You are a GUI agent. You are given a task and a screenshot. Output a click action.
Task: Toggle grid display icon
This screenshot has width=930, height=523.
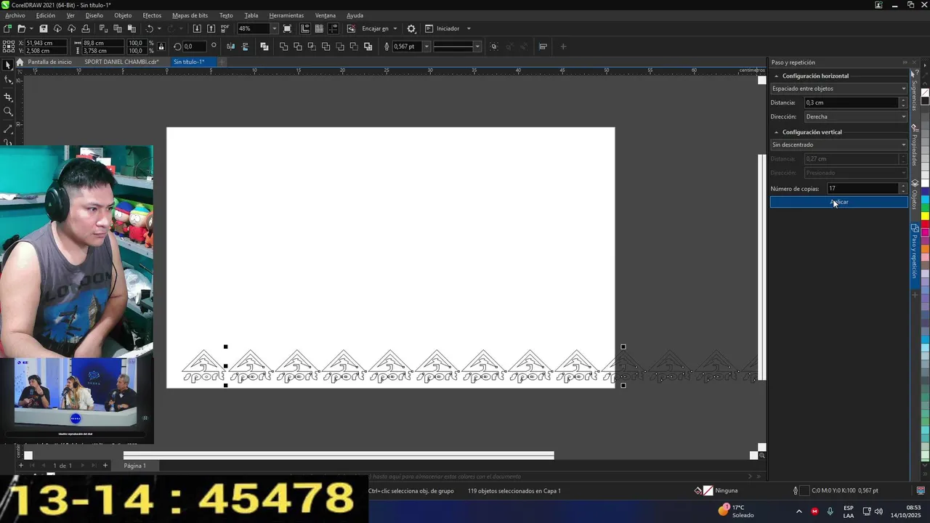click(319, 28)
